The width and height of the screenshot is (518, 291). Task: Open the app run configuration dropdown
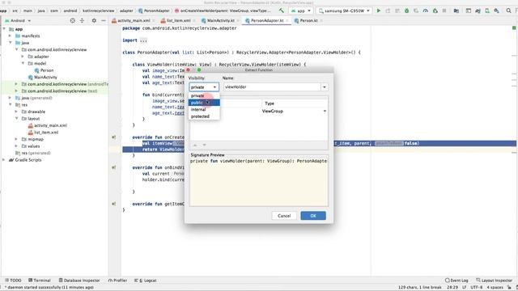click(301, 11)
